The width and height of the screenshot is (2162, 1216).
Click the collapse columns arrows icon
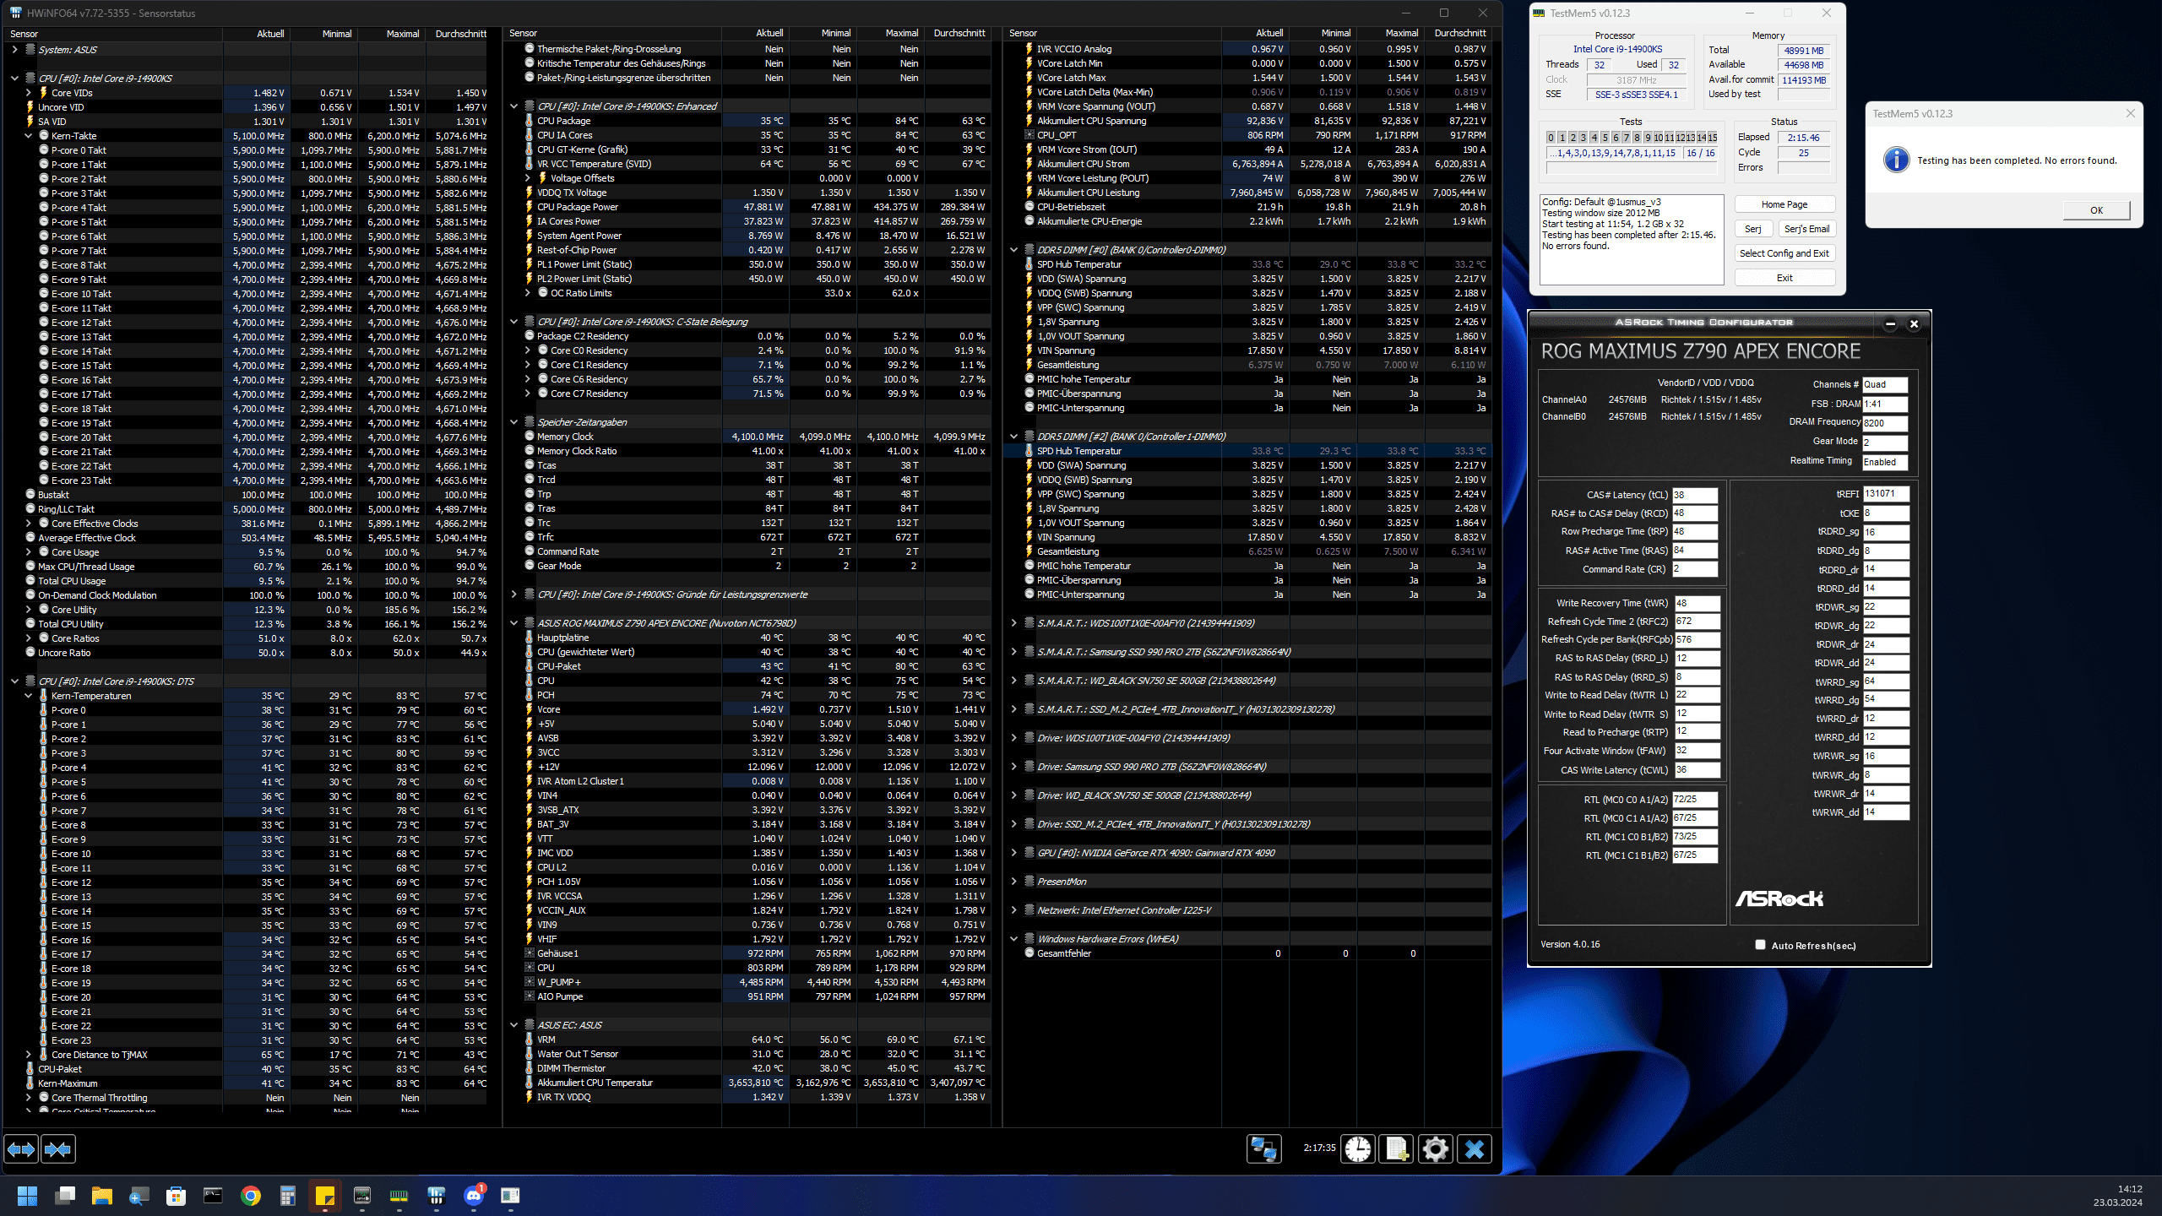57,1149
